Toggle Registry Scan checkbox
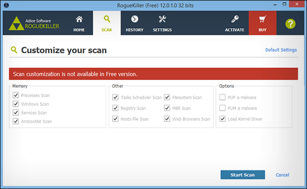This screenshot has height=189, width=307. click(x=115, y=108)
